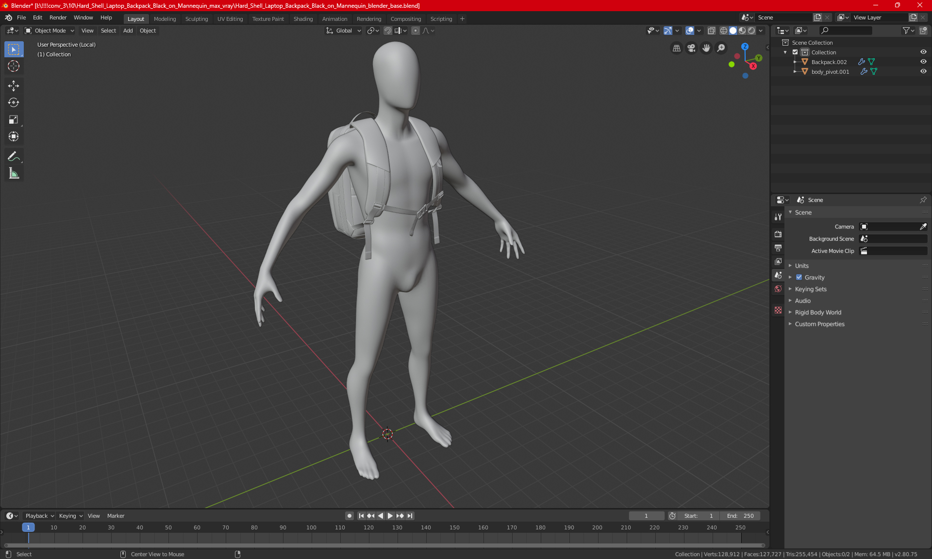Hide Backpack.002 with eye icon
932x559 pixels.
pyautogui.click(x=923, y=62)
